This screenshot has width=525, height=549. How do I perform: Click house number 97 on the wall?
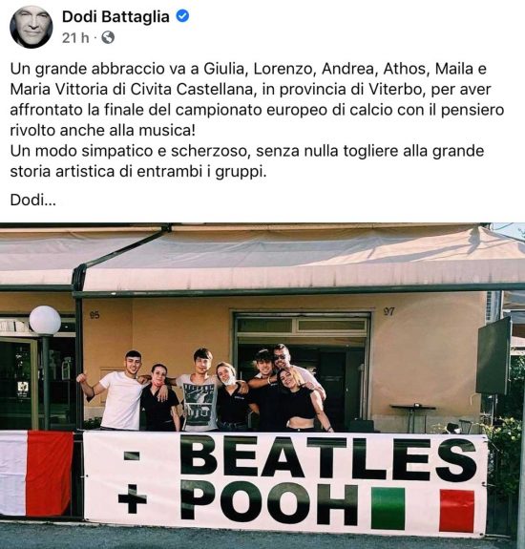[x=388, y=311]
